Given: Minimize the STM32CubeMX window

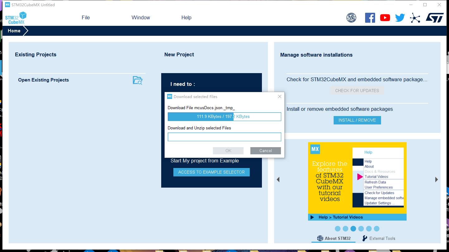Looking at the screenshot, I should tap(411, 5).
